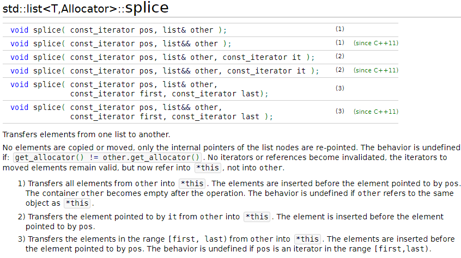Click first overload with list& other
The height and width of the screenshot is (258, 461).
tap(118, 30)
